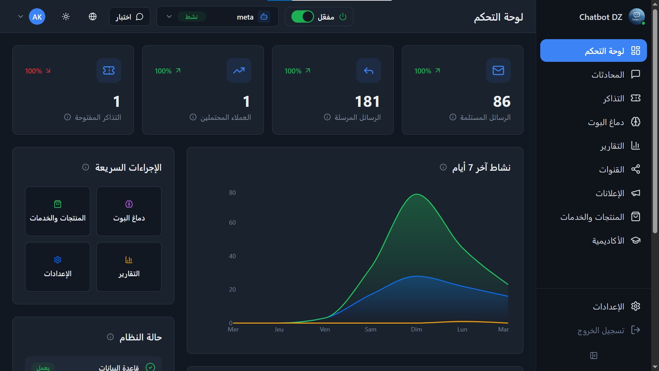This screenshot has height=371, width=659.
Task: Click the globe language icon in top bar
Action: coord(92,16)
